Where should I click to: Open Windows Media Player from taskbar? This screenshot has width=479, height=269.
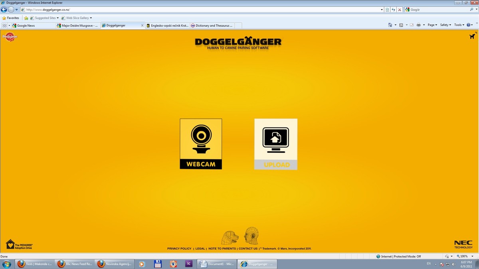tap(141, 264)
